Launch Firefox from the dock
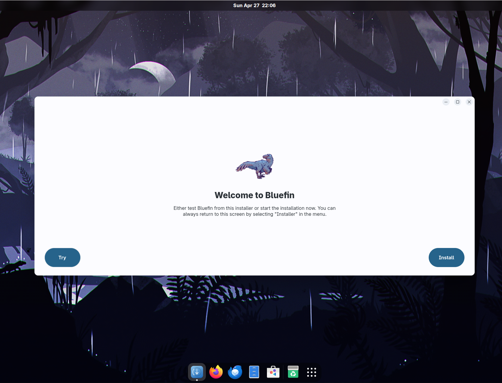Screen dimensions: 502x383 point(216,372)
